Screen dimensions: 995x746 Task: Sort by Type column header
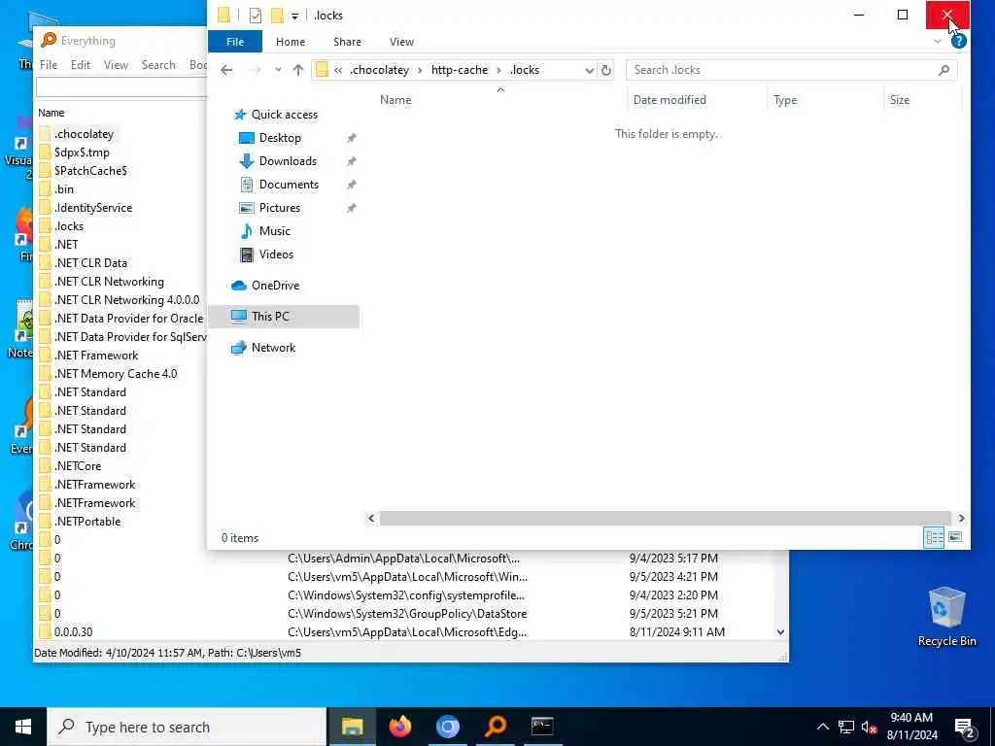pyautogui.click(x=785, y=100)
